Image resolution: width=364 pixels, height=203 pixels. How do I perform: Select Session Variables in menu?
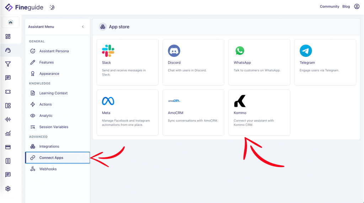54,127
